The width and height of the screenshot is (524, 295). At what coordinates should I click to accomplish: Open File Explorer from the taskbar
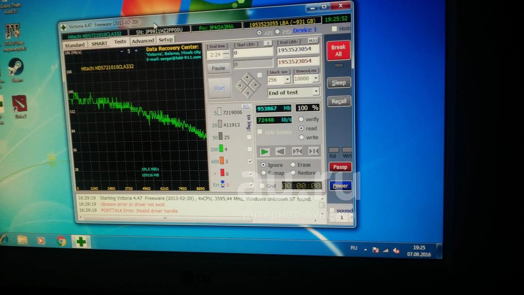click(x=22, y=240)
